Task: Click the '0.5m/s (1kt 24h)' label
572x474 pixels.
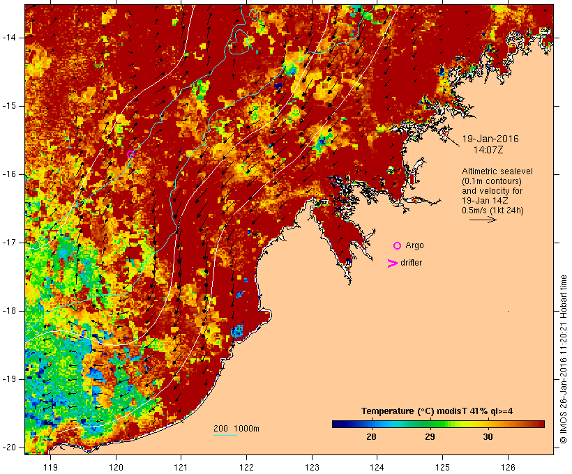Action: pyautogui.click(x=492, y=211)
